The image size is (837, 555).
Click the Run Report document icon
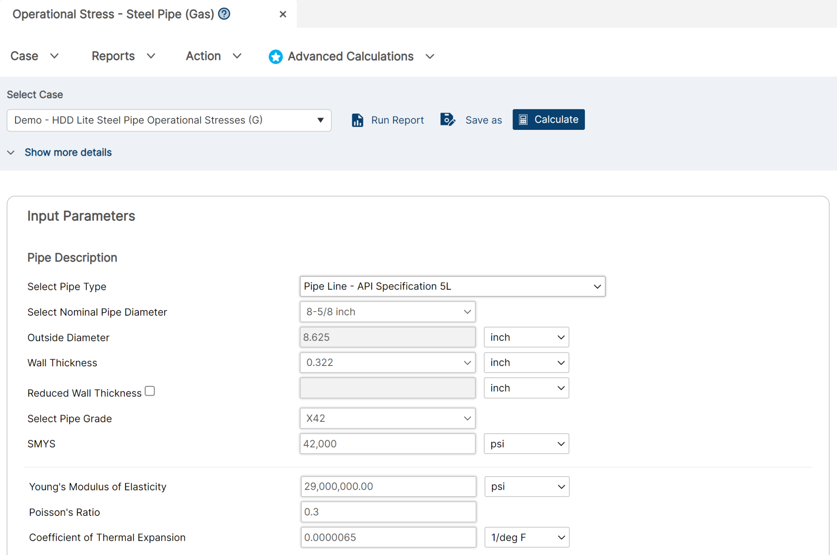[358, 120]
